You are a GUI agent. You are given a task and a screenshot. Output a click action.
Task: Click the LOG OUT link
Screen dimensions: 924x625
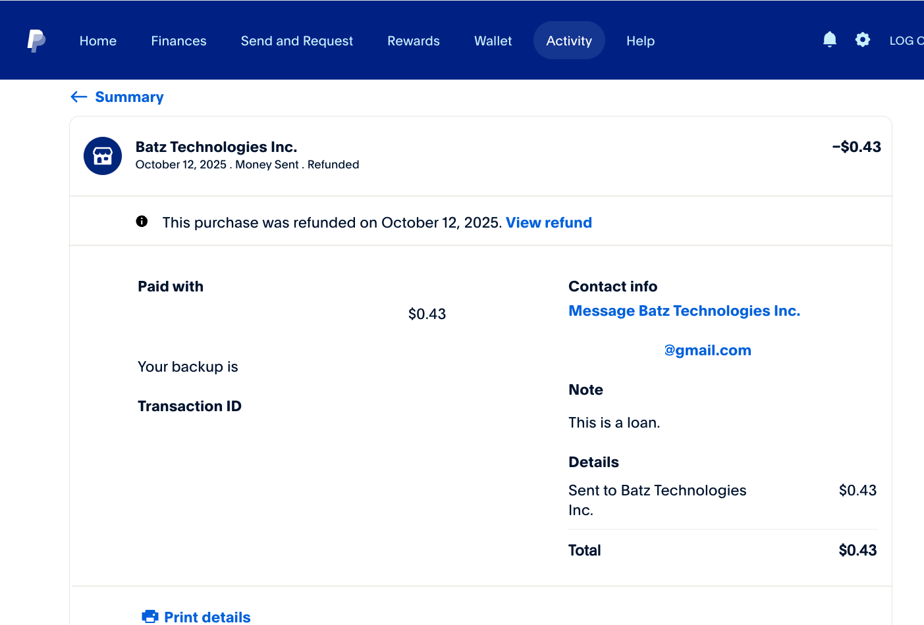pyautogui.click(x=907, y=41)
